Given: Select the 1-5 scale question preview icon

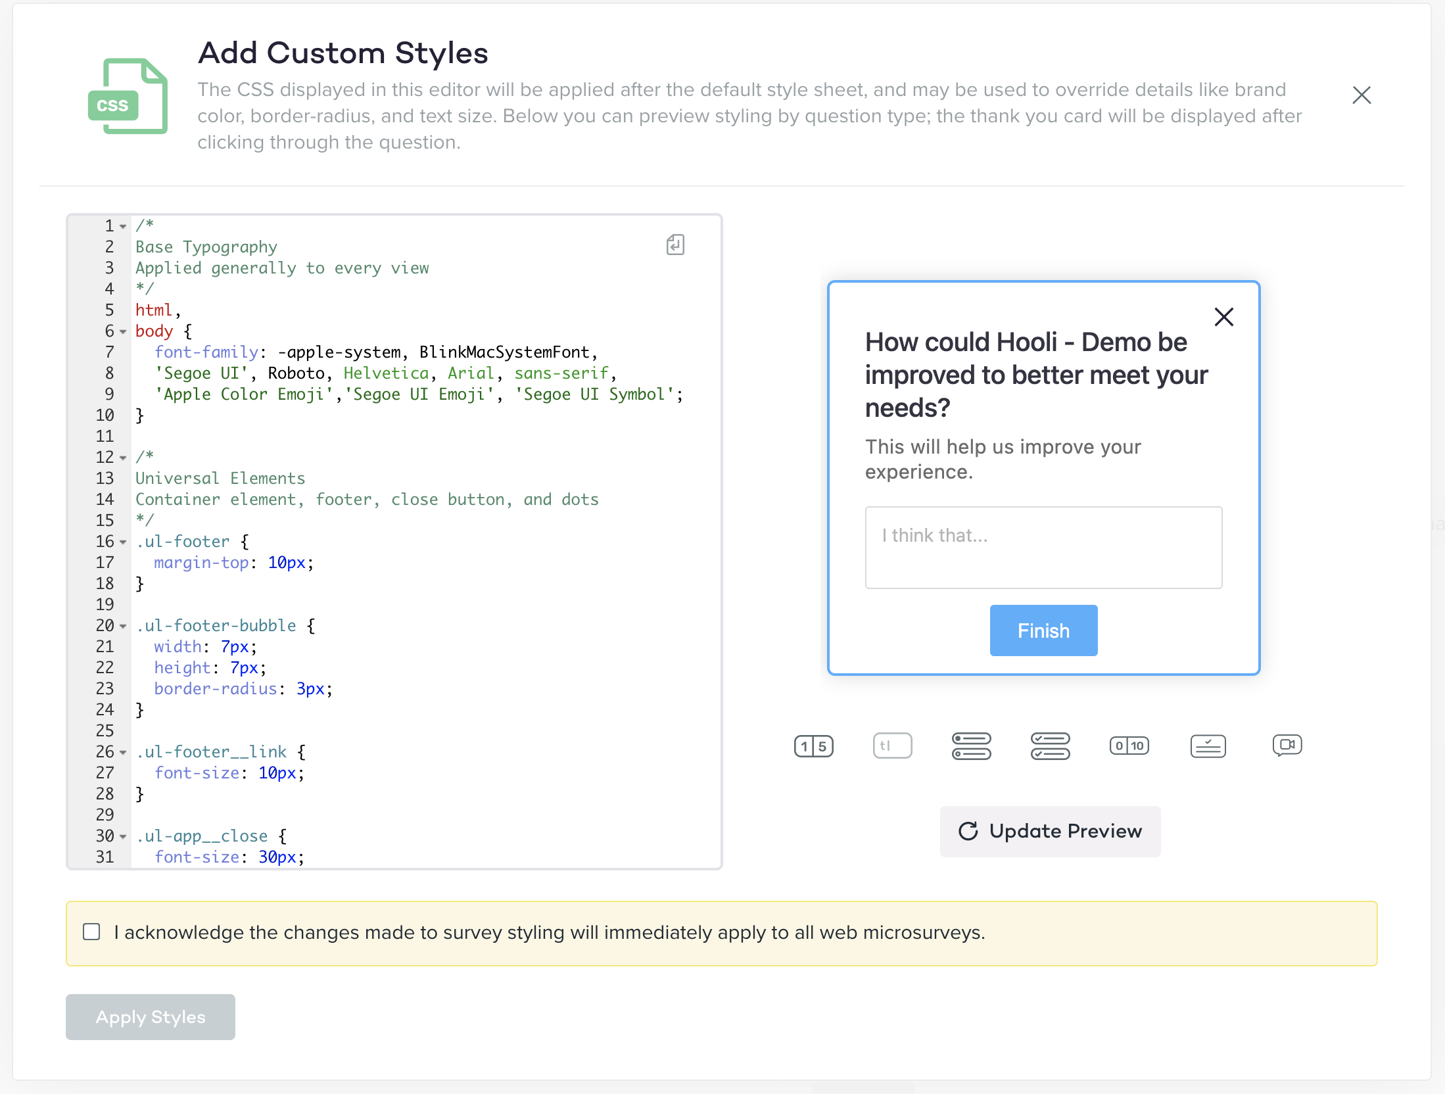Looking at the screenshot, I should 813,746.
